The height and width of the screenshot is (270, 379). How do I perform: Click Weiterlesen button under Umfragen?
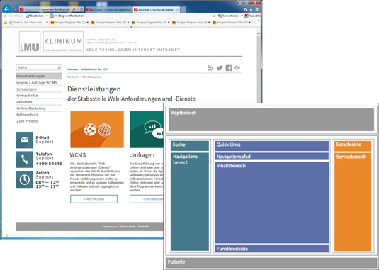click(147, 199)
